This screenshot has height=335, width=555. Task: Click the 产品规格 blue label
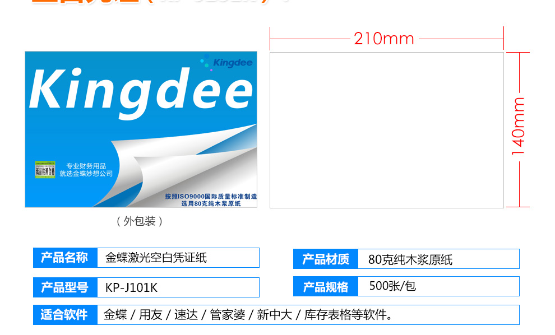pyautogui.click(x=326, y=286)
